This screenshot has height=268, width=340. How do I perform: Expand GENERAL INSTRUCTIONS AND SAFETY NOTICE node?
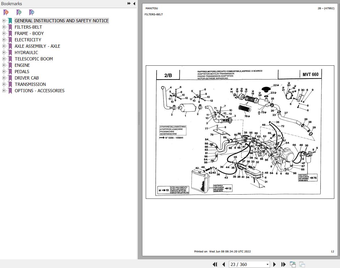point(4,21)
